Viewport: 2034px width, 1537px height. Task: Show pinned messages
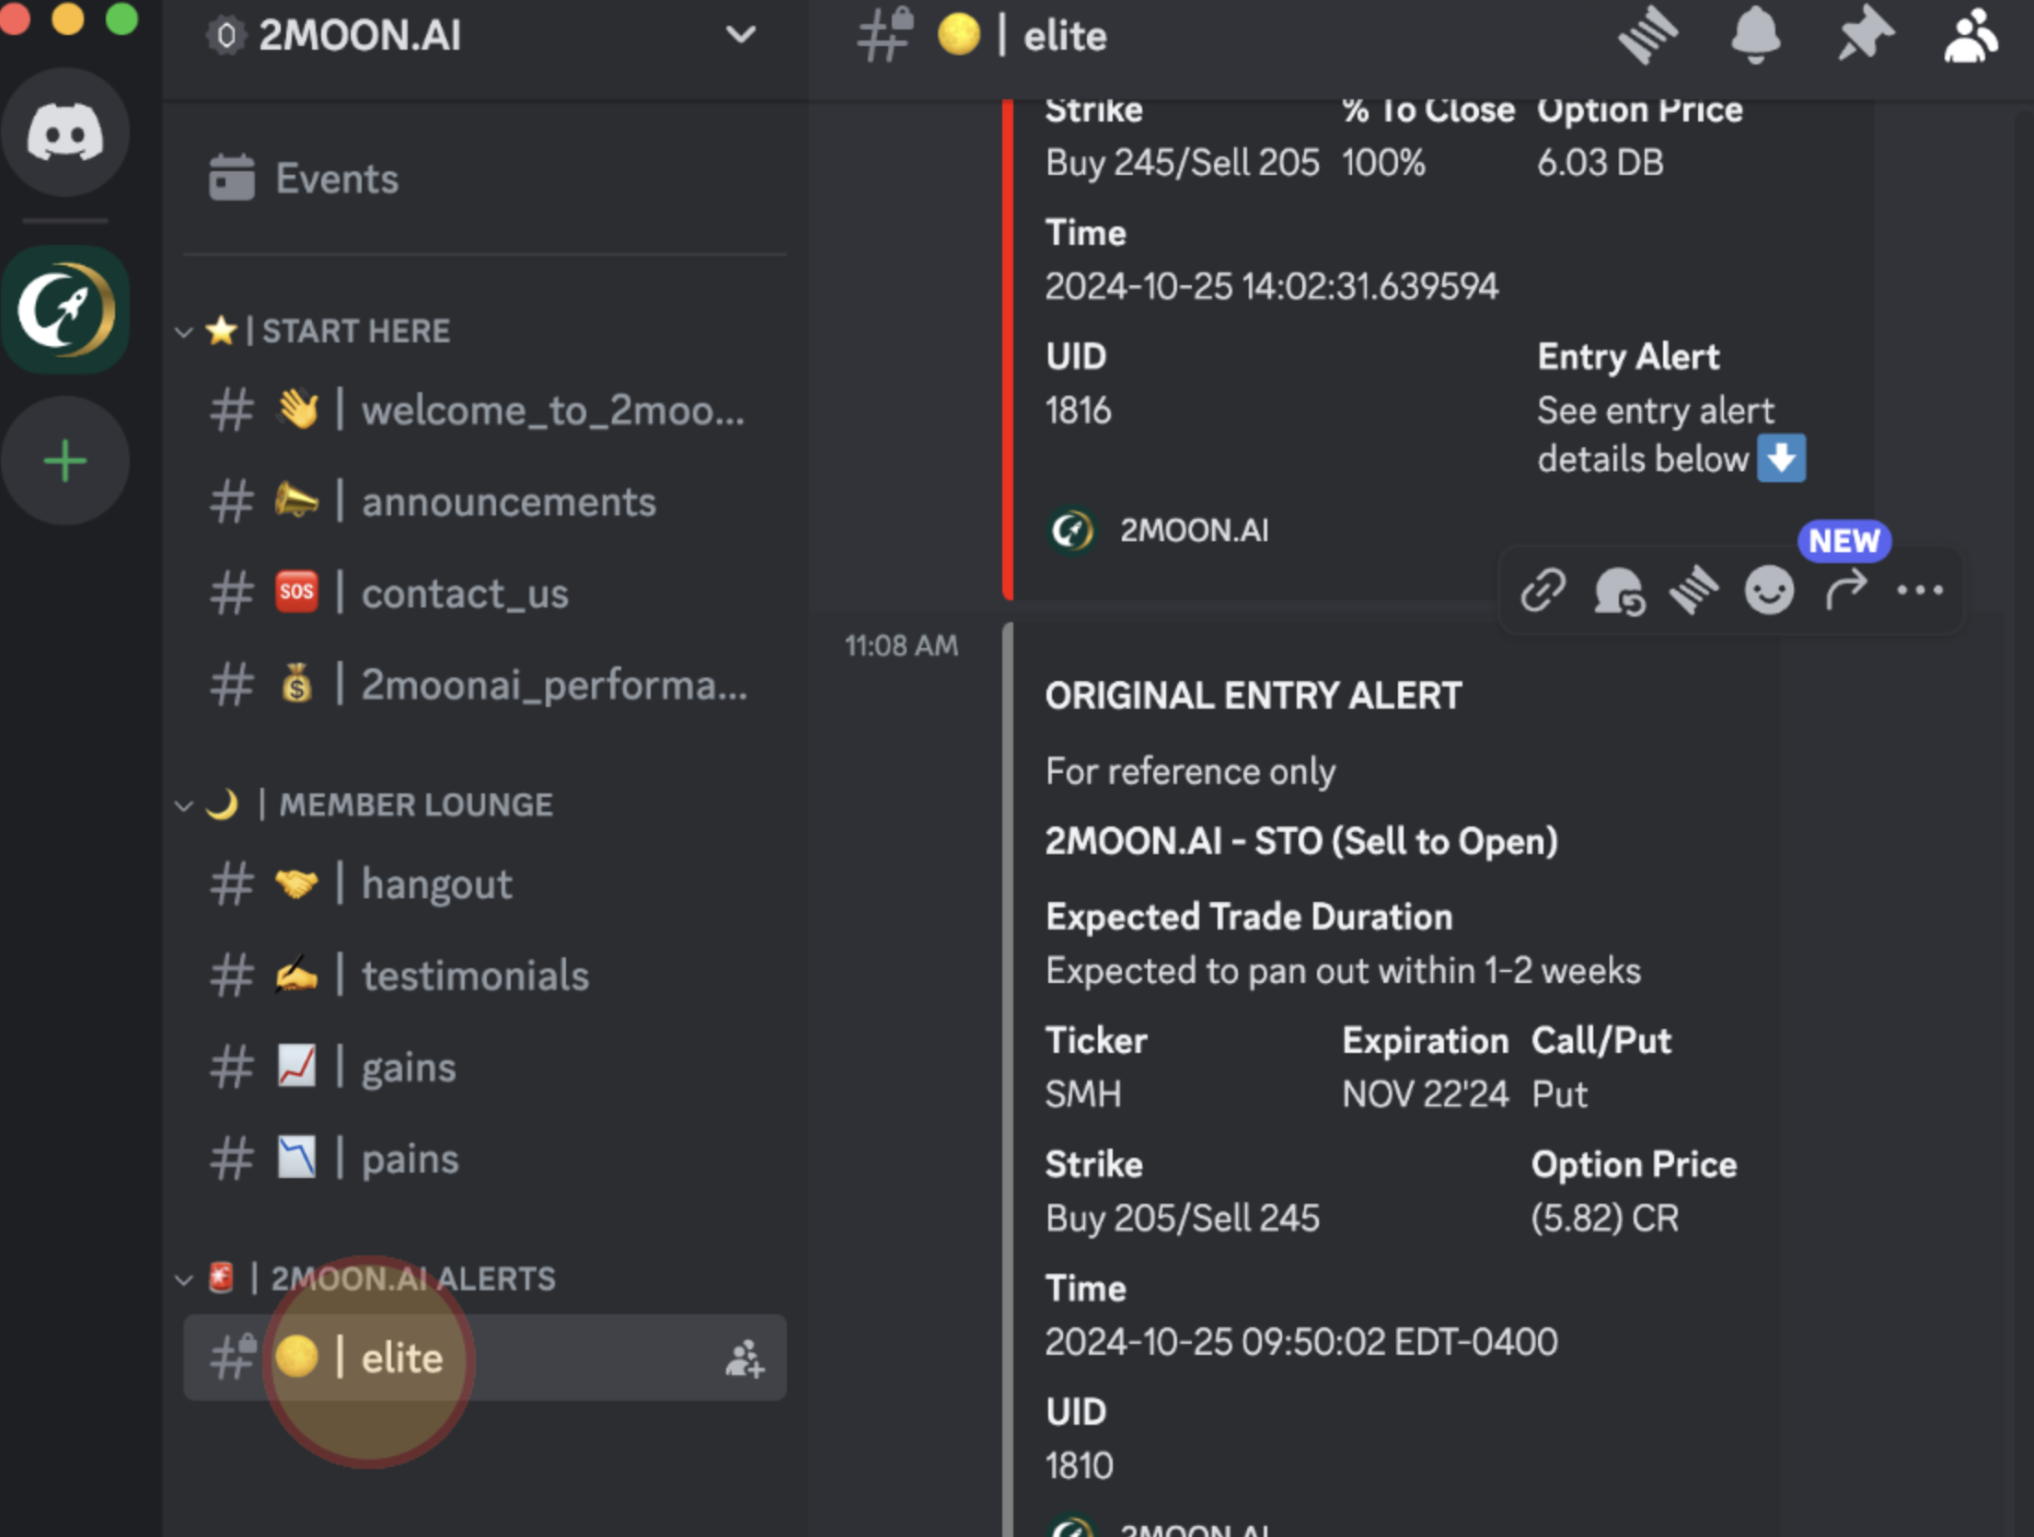point(1865,37)
